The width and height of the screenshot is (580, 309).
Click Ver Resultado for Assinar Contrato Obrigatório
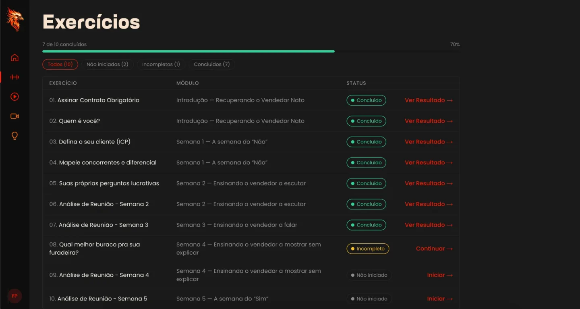click(x=429, y=100)
